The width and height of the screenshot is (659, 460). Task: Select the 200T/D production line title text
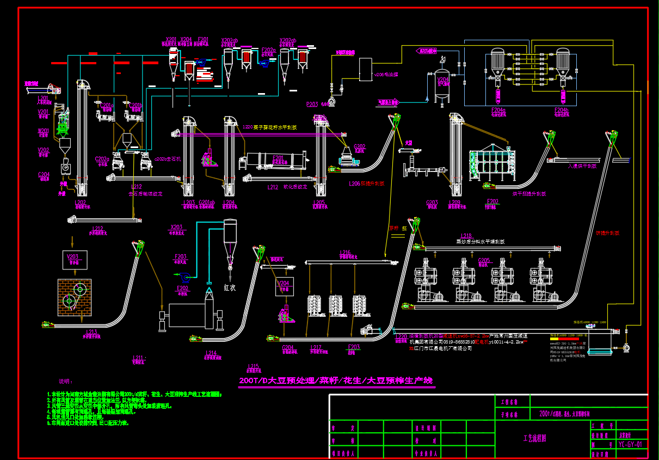pos(336,381)
